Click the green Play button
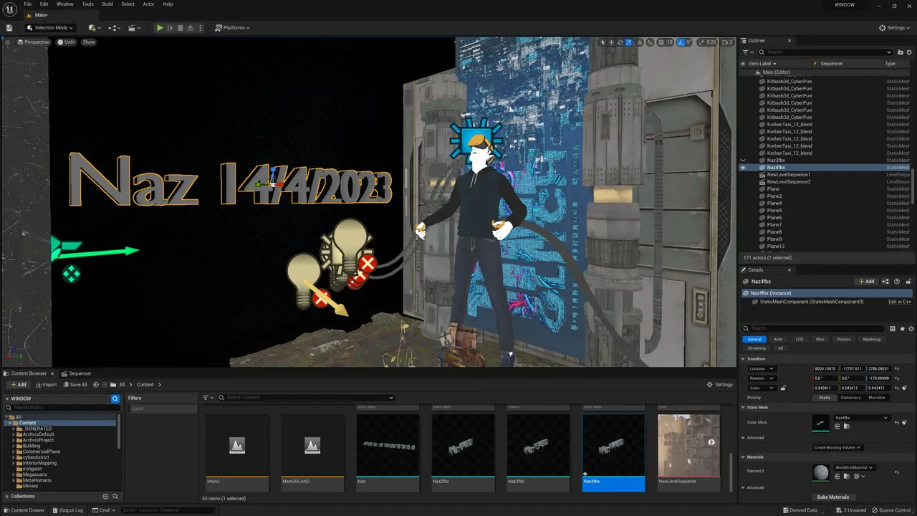The image size is (917, 516). [160, 28]
